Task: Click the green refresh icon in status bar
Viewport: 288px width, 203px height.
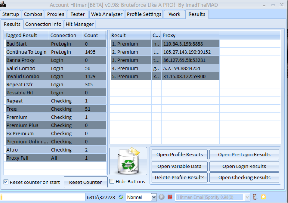Action: click(x=121, y=197)
